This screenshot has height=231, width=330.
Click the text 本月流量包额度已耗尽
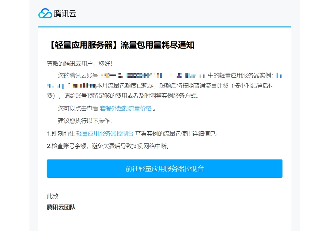125,86
